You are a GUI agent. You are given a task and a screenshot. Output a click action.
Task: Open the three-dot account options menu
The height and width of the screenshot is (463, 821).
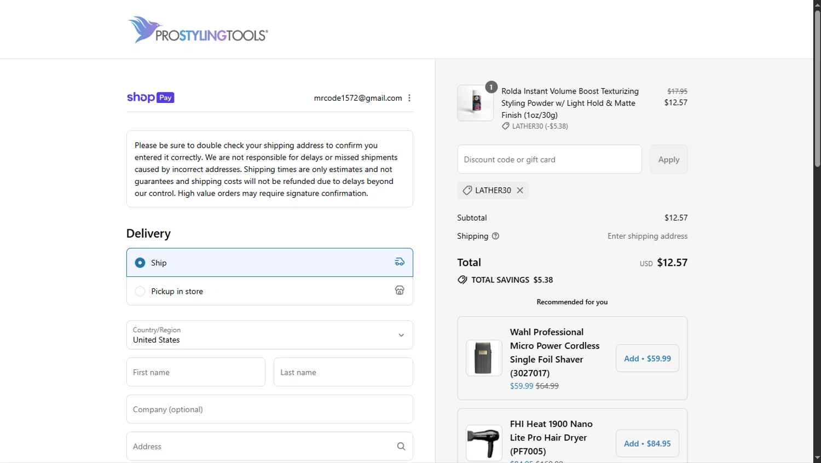click(409, 98)
